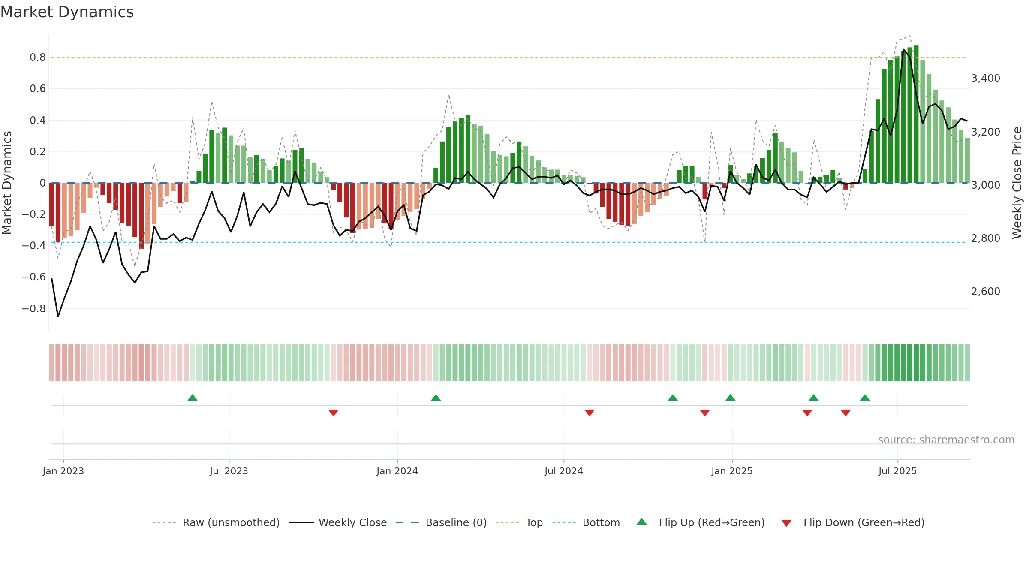1029x579 pixels.
Task: Click the red flip-down marker after Jul 2024
Action: (x=590, y=413)
